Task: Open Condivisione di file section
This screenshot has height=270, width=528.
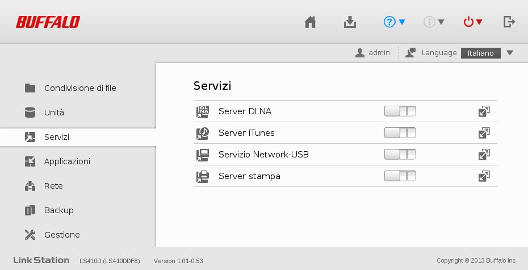Action: point(71,88)
